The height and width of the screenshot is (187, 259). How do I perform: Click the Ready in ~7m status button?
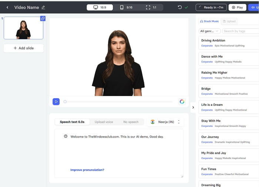tap(211, 7)
